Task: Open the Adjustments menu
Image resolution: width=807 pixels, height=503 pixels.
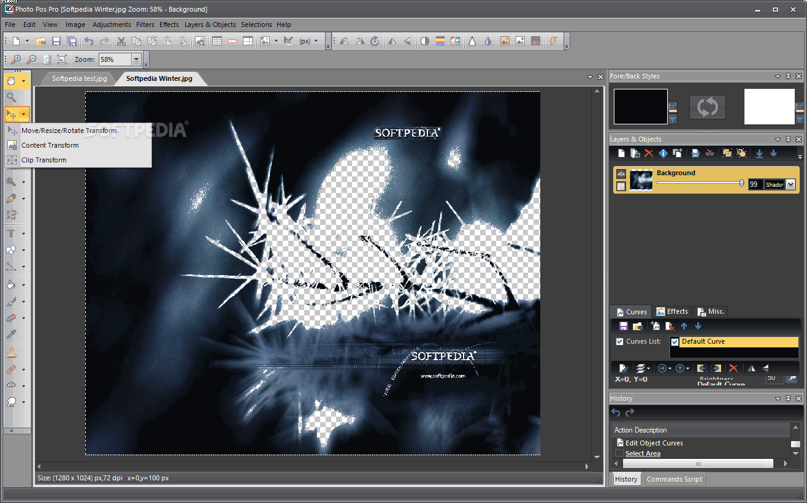Action: click(112, 25)
